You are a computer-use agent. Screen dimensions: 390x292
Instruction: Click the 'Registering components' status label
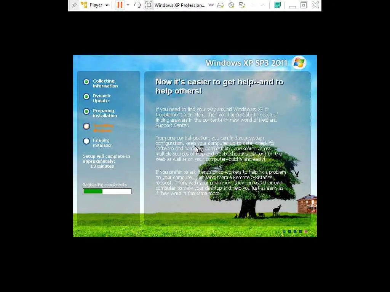pos(105,185)
